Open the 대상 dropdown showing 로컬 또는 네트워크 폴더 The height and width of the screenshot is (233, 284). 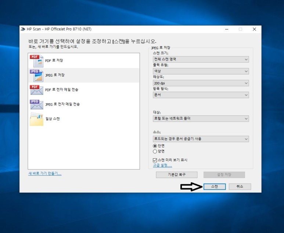tap(201, 119)
